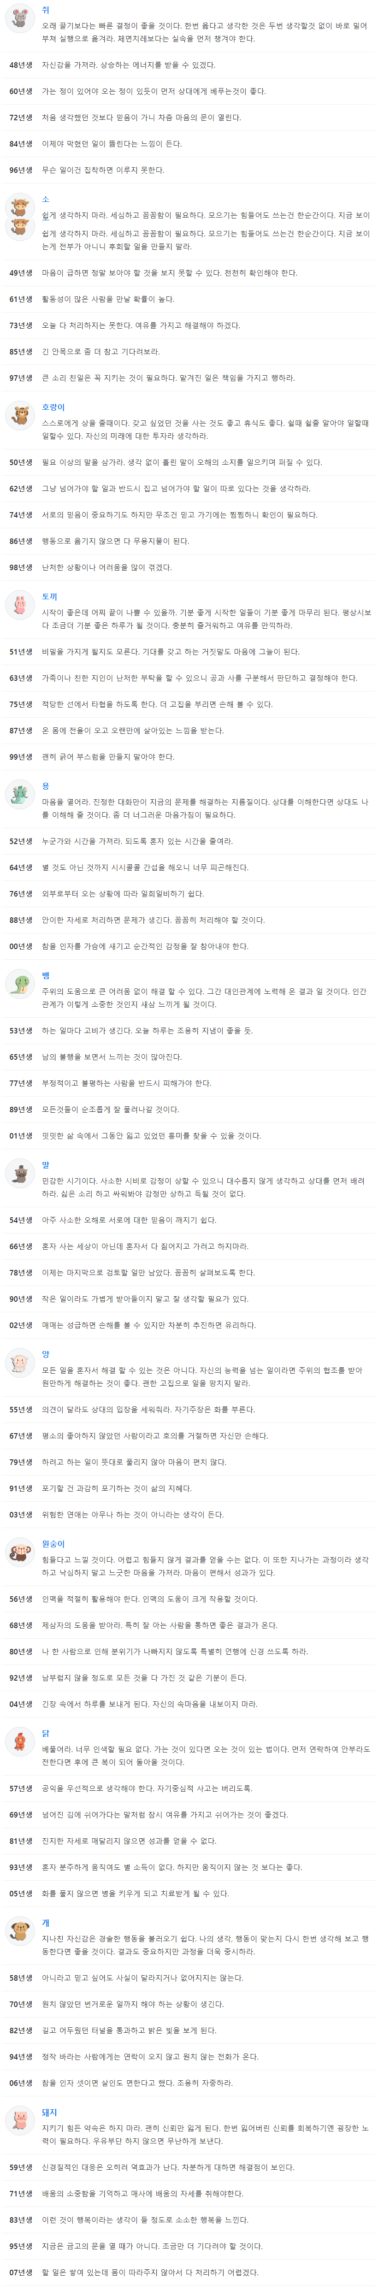The height and width of the screenshot is (2296, 378).
Task: Open the 원숭이 heading link
Action: (53, 1544)
